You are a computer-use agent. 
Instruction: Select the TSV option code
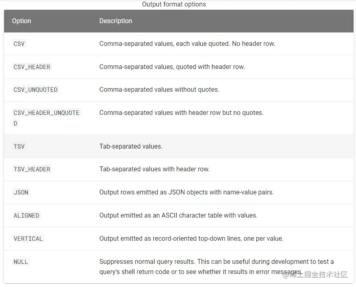pos(19,147)
